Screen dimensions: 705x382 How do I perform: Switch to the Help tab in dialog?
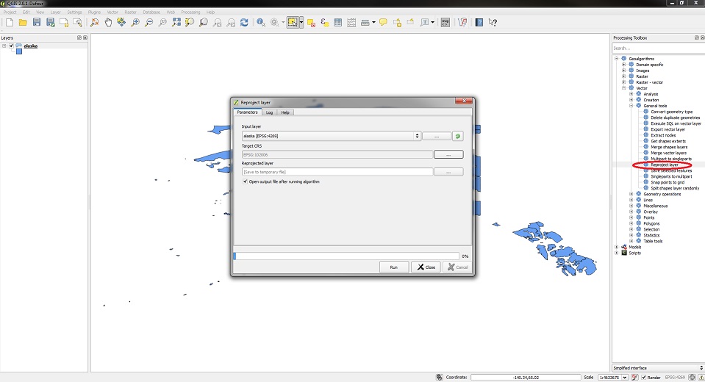click(x=285, y=112)
